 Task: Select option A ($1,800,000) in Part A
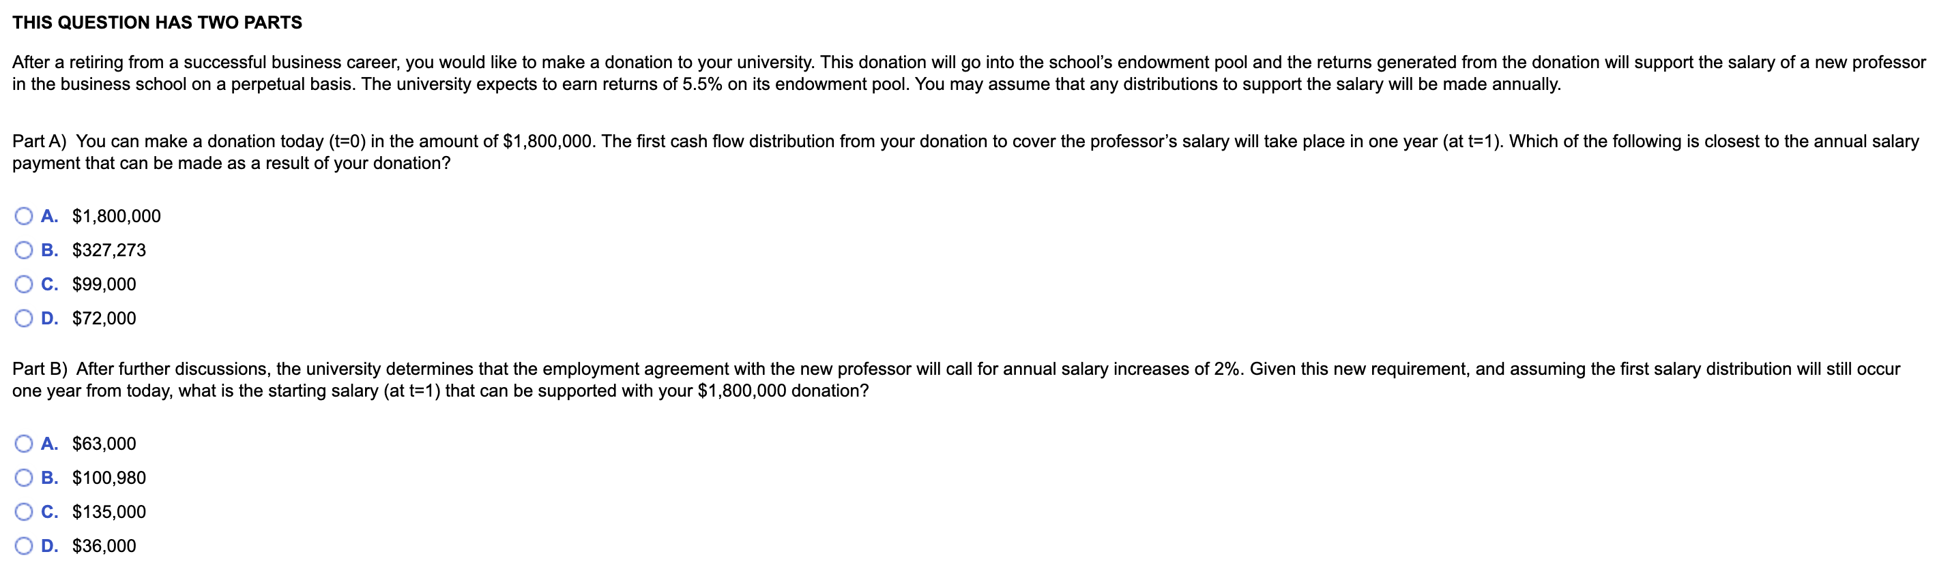[24, 216]
